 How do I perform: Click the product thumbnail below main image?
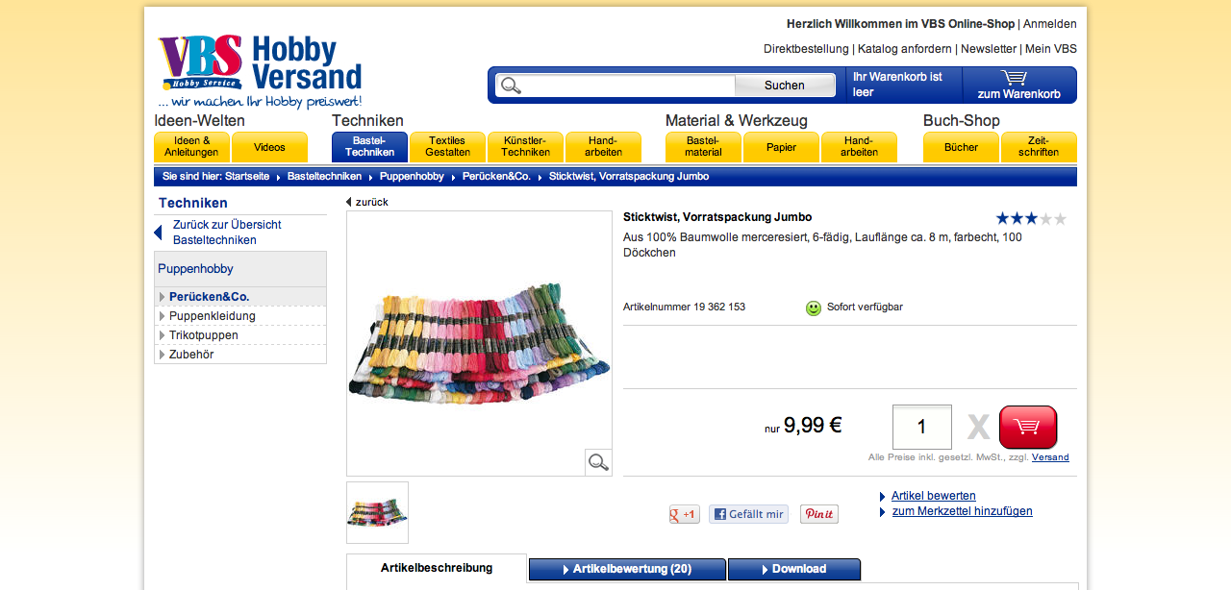377,512
